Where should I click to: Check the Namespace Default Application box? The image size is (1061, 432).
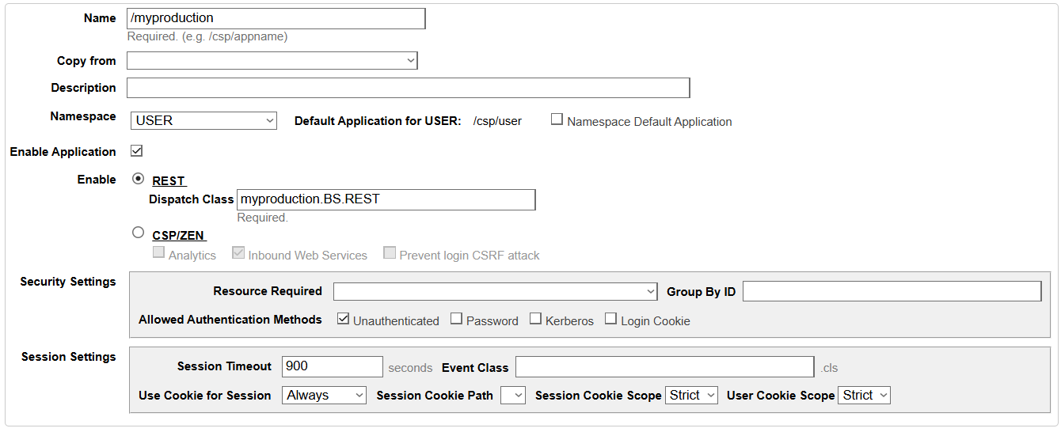(x=557, y=120)
